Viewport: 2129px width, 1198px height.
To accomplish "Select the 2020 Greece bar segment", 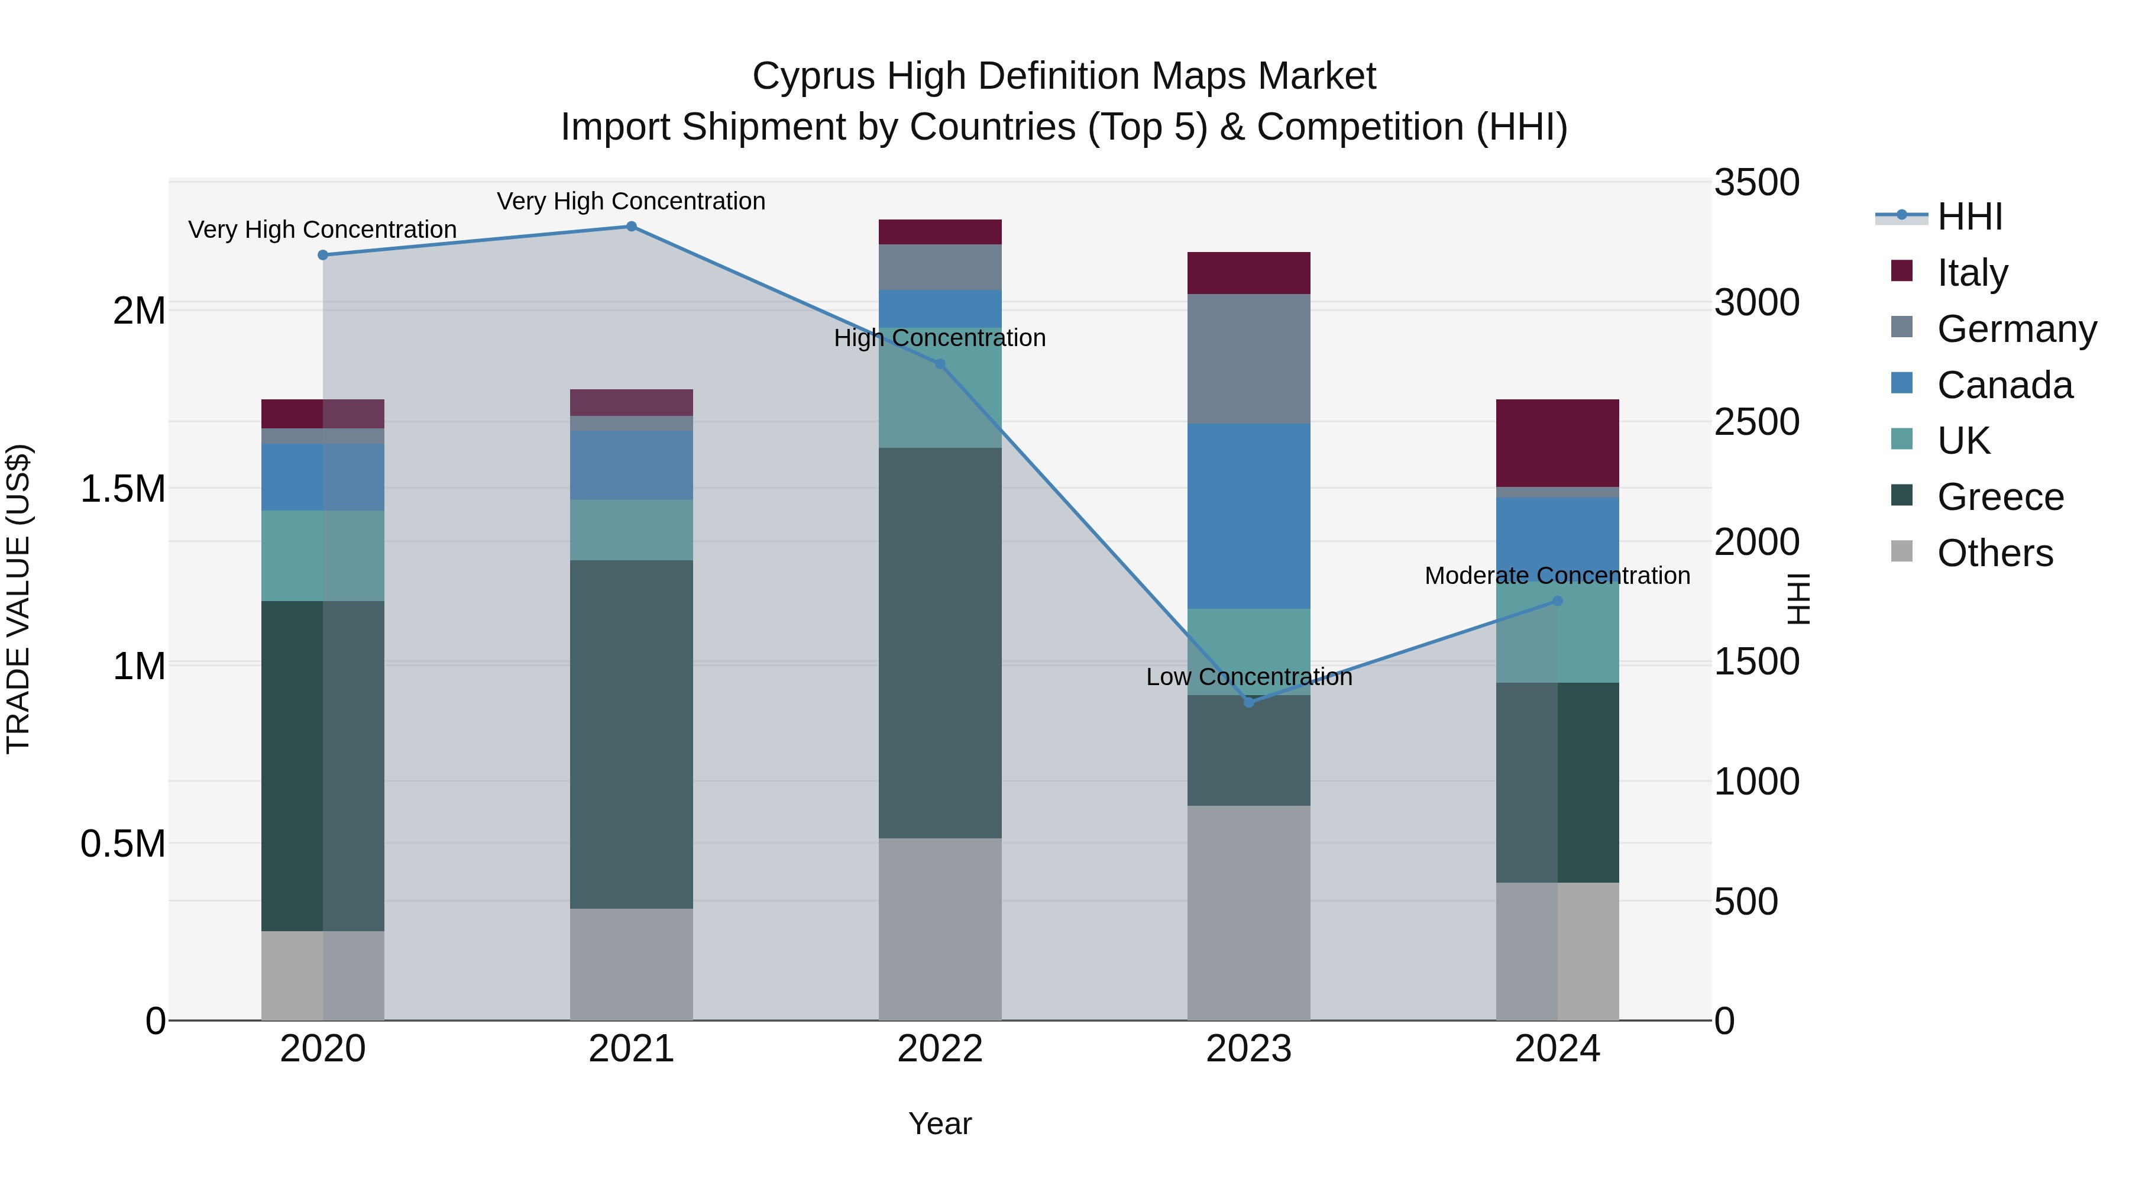I will coord(323,766).
